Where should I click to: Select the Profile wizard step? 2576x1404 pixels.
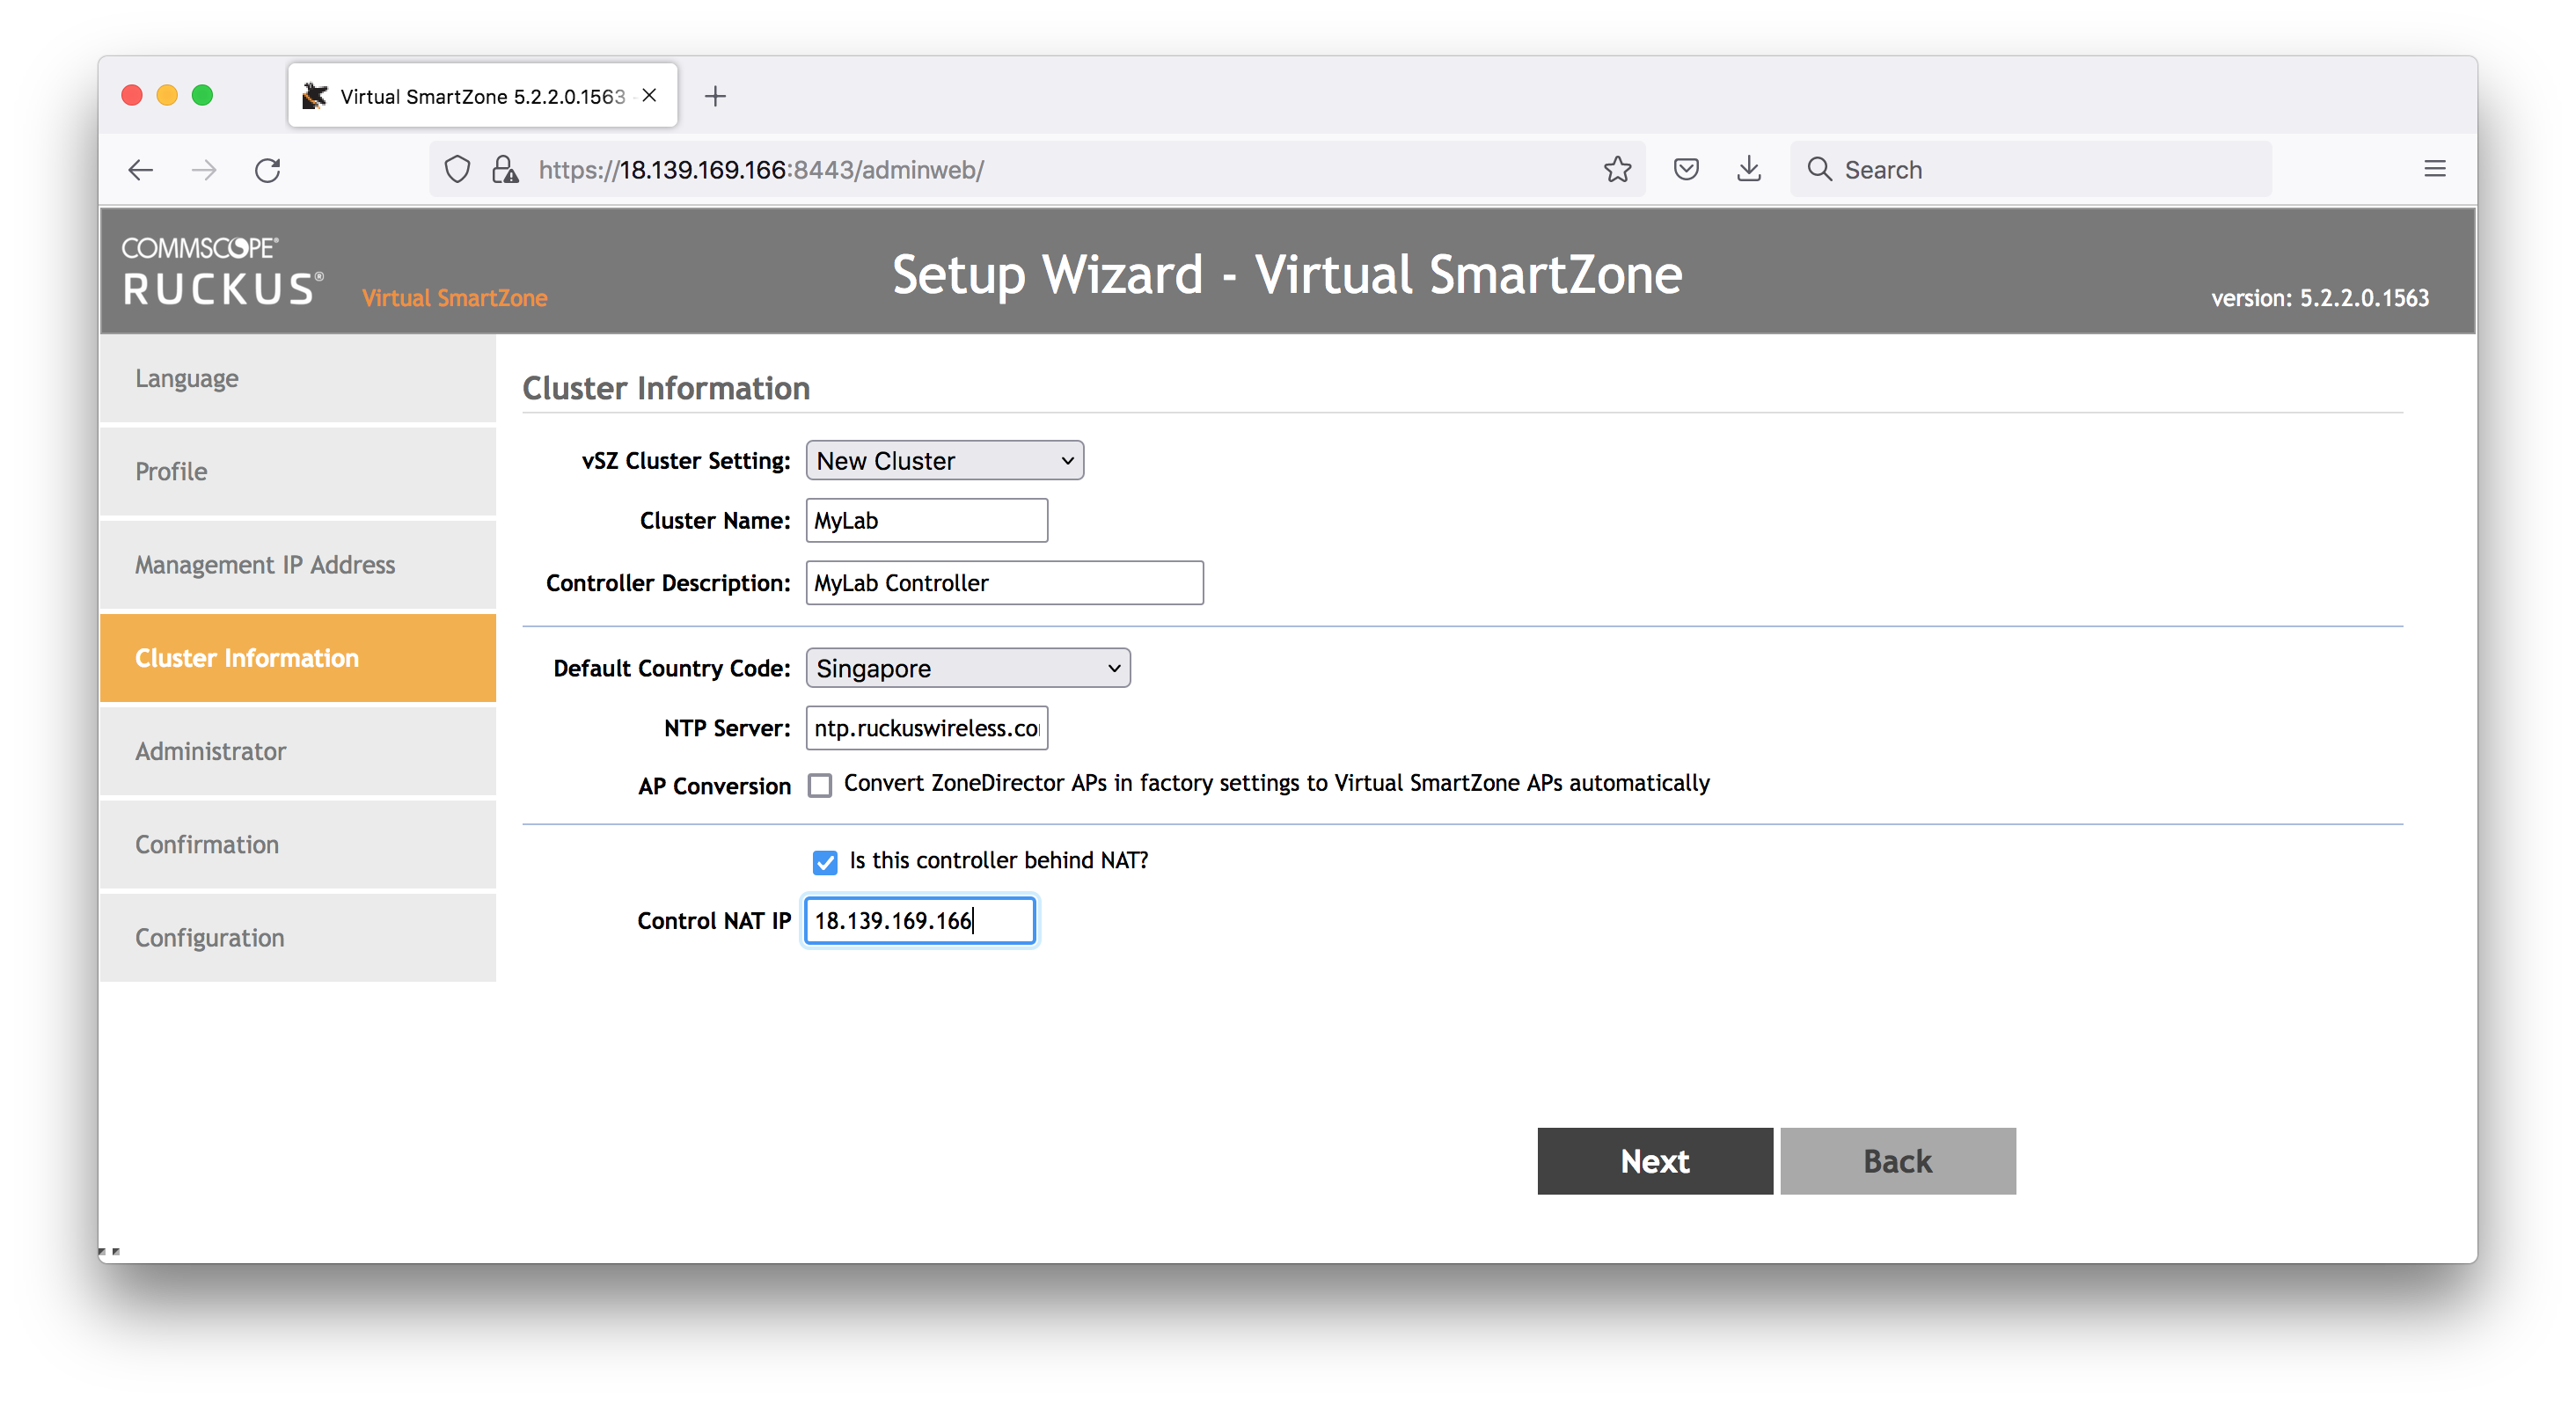(x=298, y=472)
